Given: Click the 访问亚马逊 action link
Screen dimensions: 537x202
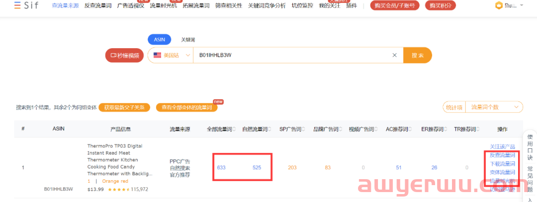Looking at the screenshot, I should click(502, 190).
